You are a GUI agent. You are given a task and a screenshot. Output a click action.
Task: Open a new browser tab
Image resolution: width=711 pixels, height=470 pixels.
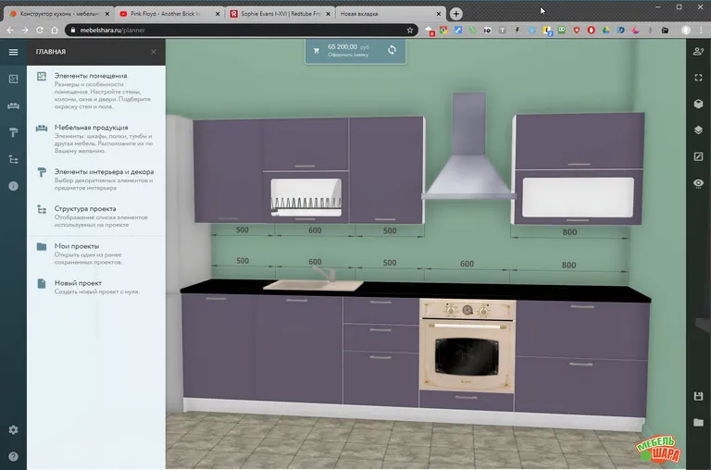coord(455,14)
